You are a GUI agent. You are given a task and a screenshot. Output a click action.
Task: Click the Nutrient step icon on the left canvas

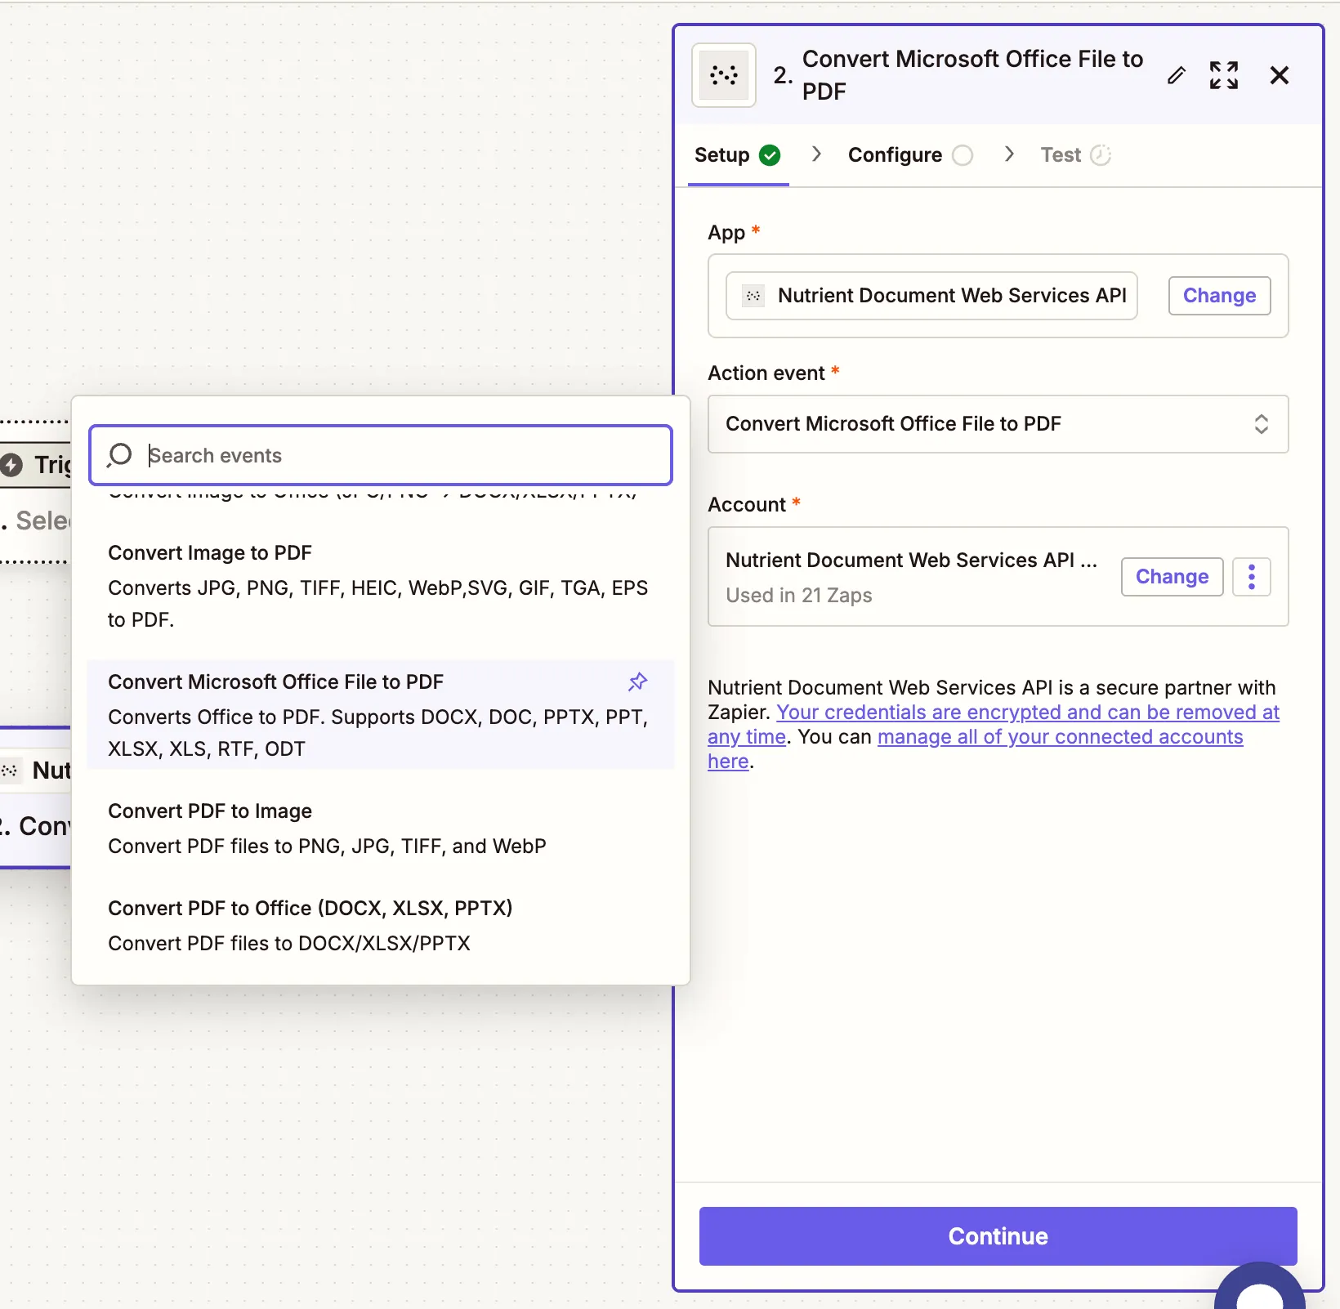10,770
